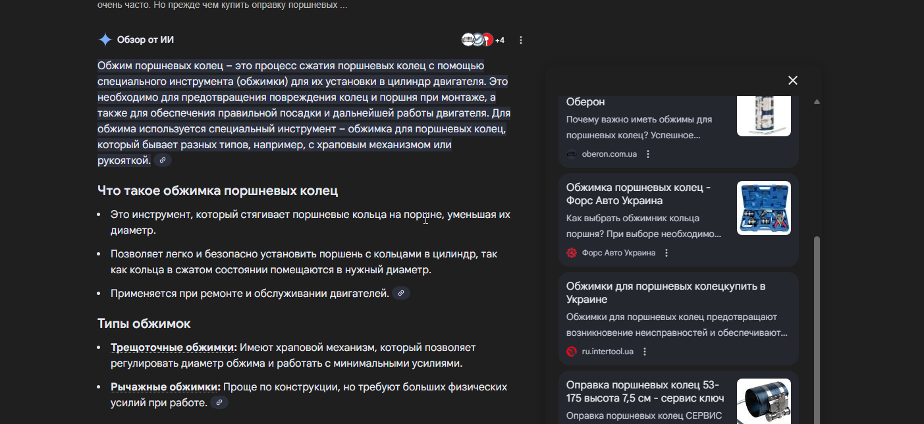This screenshot has height=424, width=924.
Task: Click link chip after обслуживании двигателей
Action: tap(401, 293)
